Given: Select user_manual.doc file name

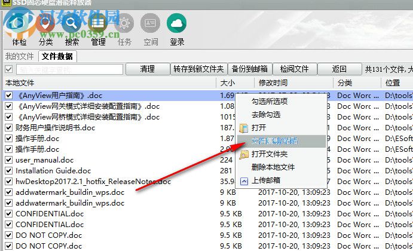Looking at the screenshot, I should tap(44, 160).
